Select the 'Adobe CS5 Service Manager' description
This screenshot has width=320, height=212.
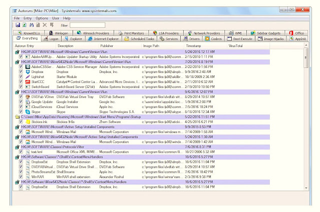[x=77, y=67]
